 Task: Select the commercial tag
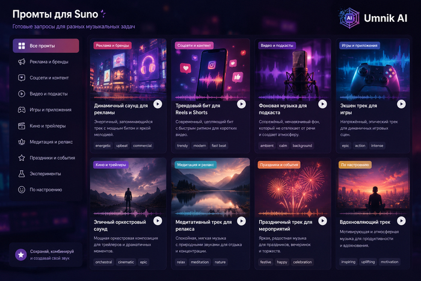click(143, 146)
